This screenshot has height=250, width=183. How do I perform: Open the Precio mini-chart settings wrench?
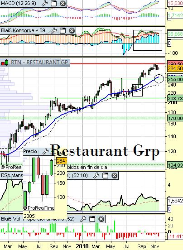(x=46, y=151)
